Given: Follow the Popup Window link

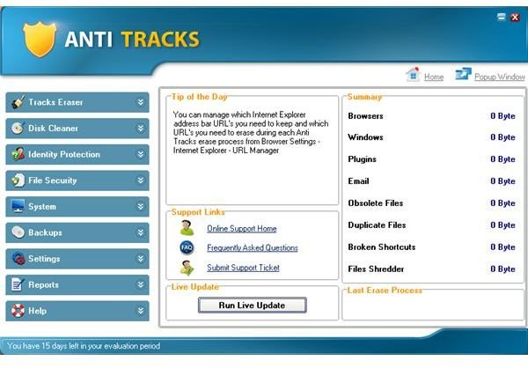Looking at the screenshot, I should coord(499,77).
